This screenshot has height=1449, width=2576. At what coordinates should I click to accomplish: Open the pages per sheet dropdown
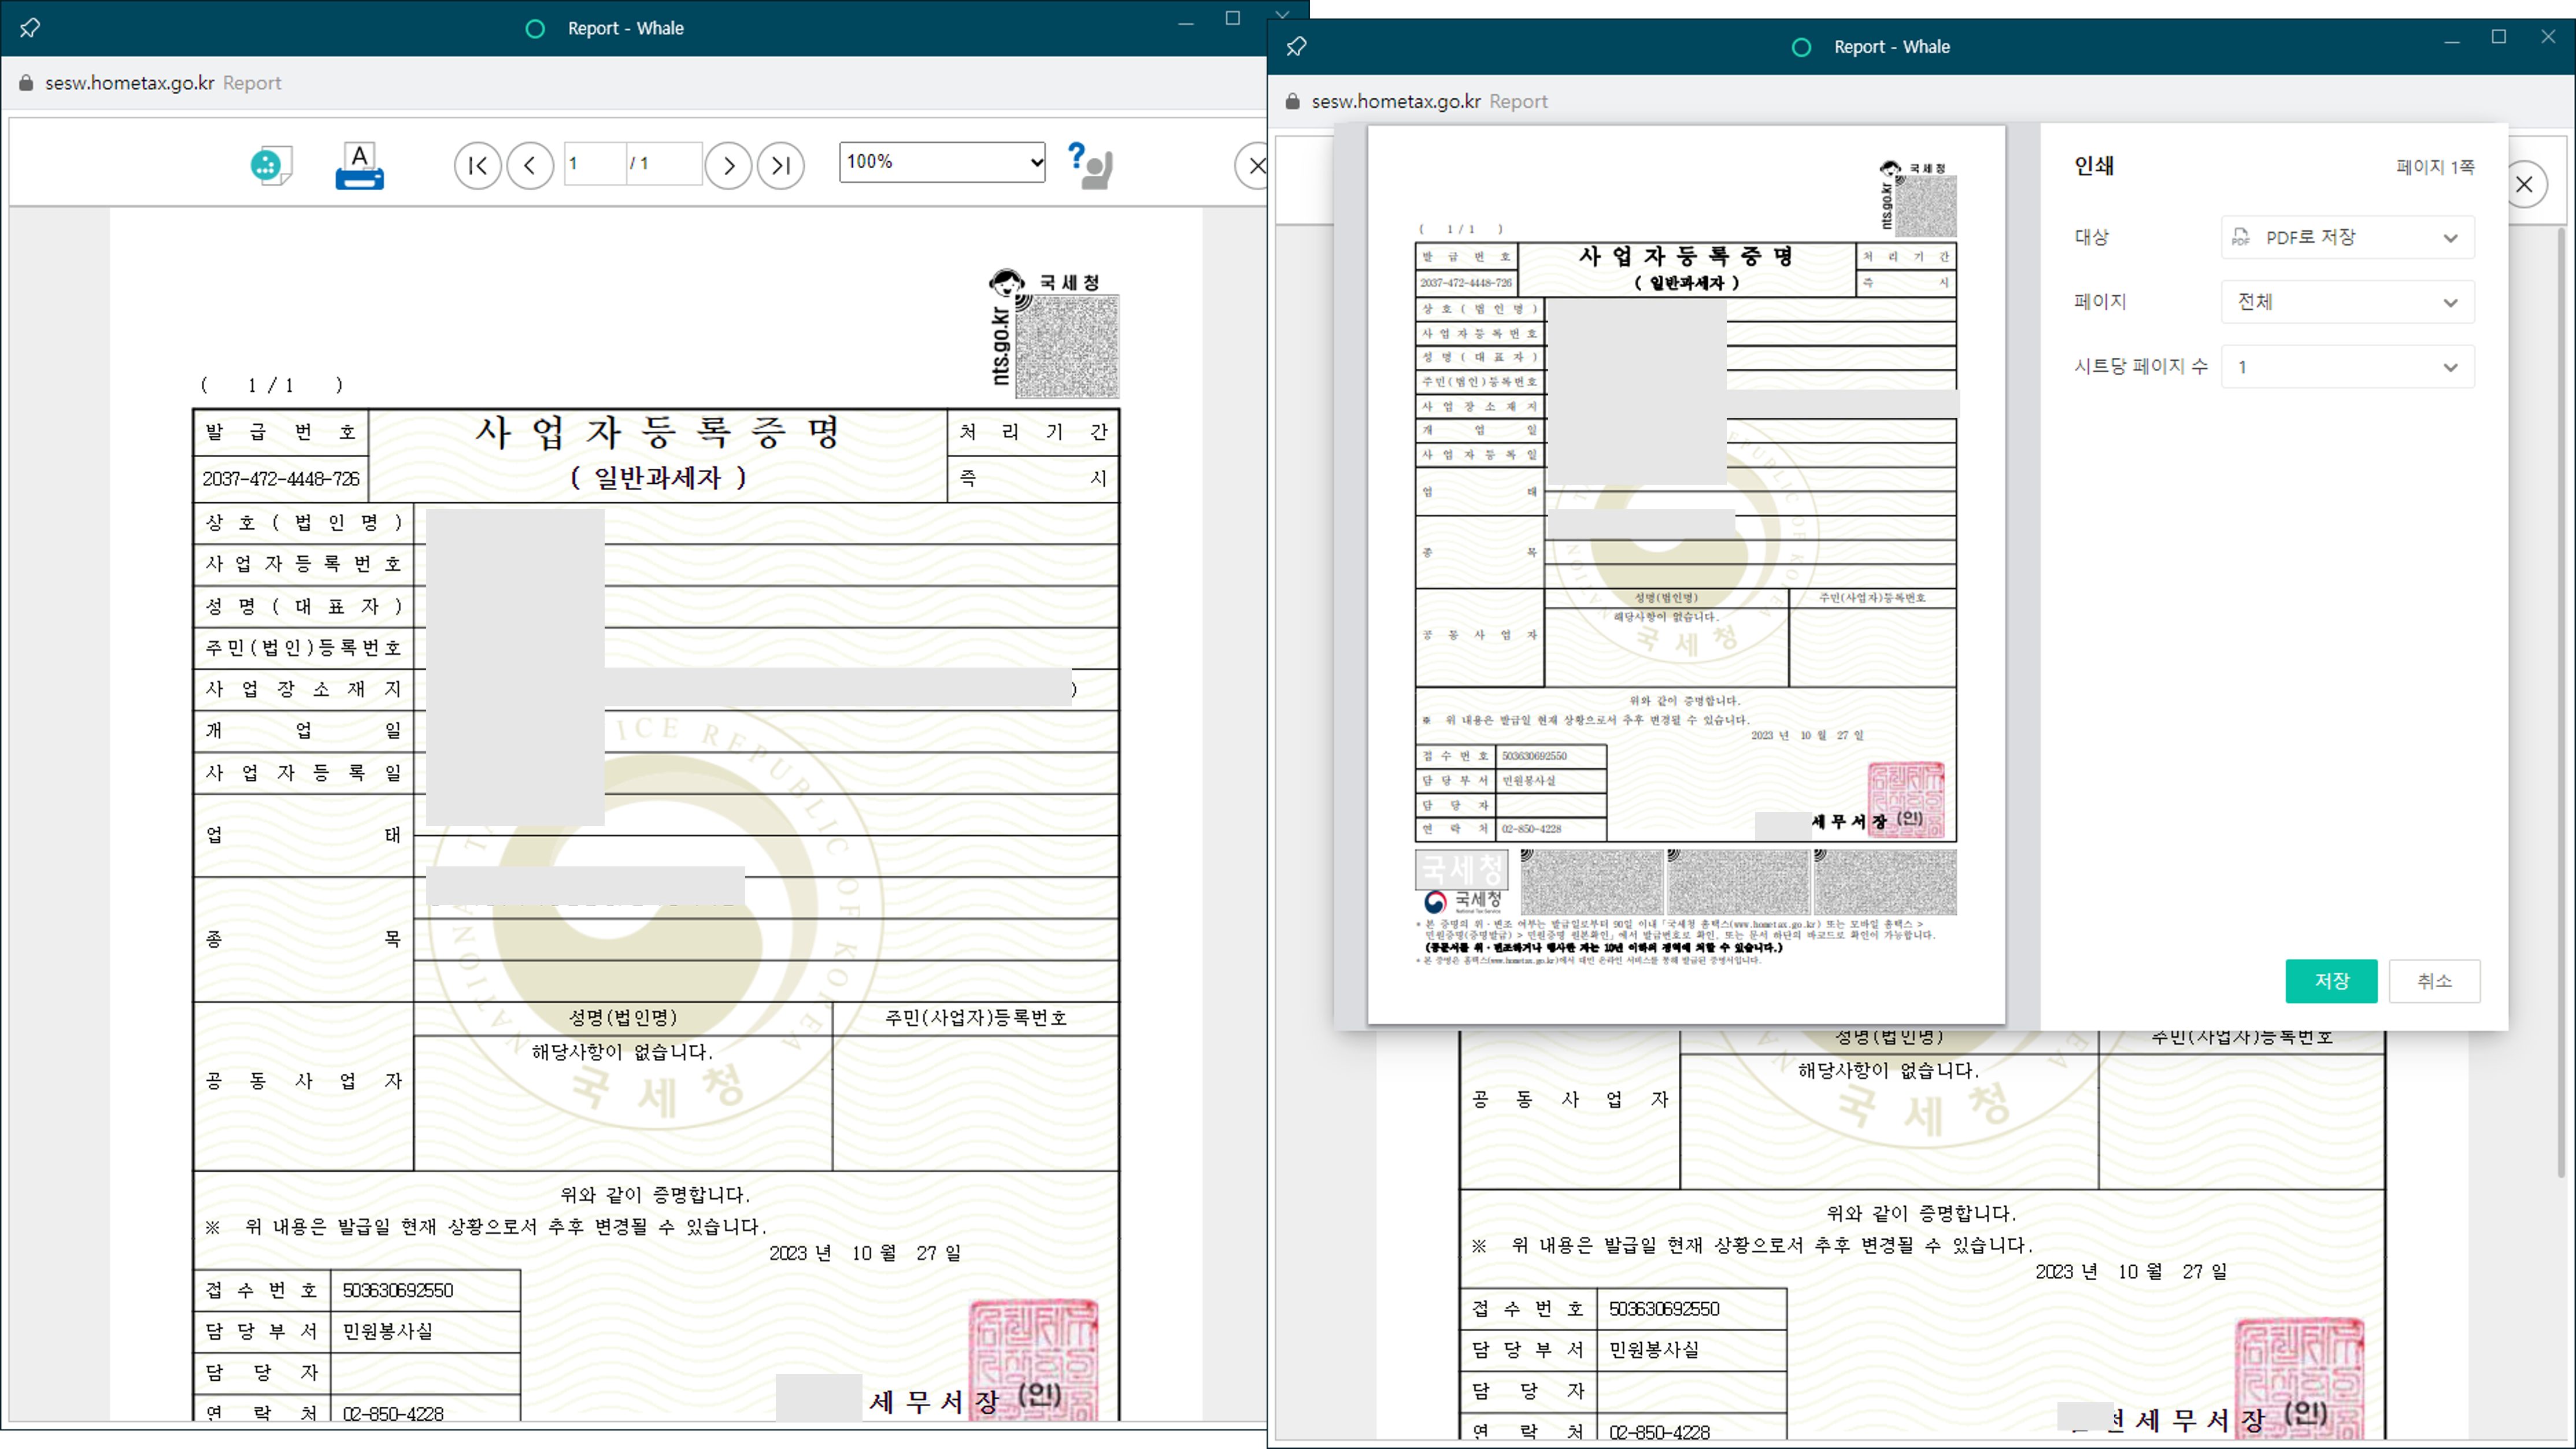tap(2347, 367)
